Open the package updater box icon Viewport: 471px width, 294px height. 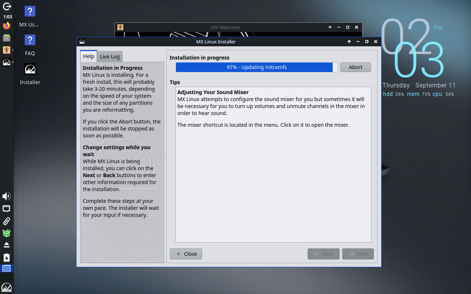coord(7,233)
